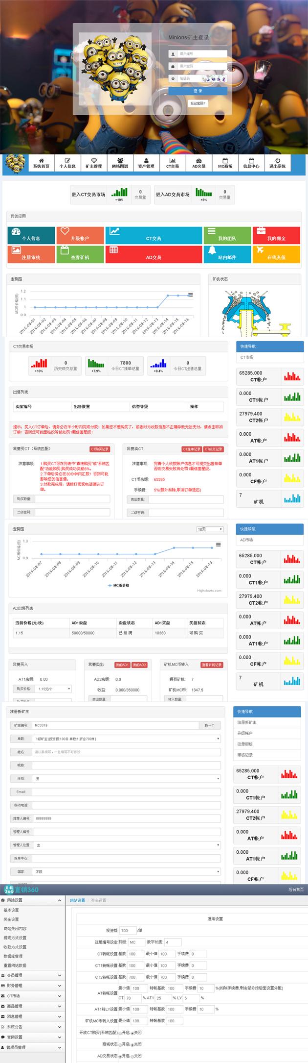Open the 查看矿机 calendar tile

click(80, 254)
